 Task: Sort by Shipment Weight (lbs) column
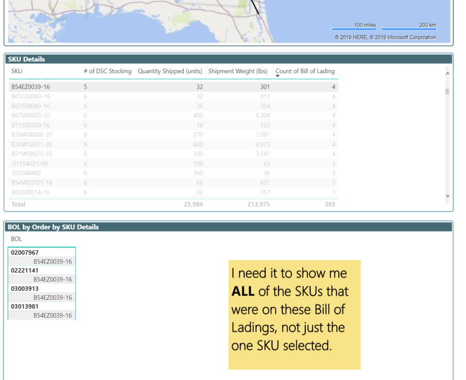tap(238, 71)
